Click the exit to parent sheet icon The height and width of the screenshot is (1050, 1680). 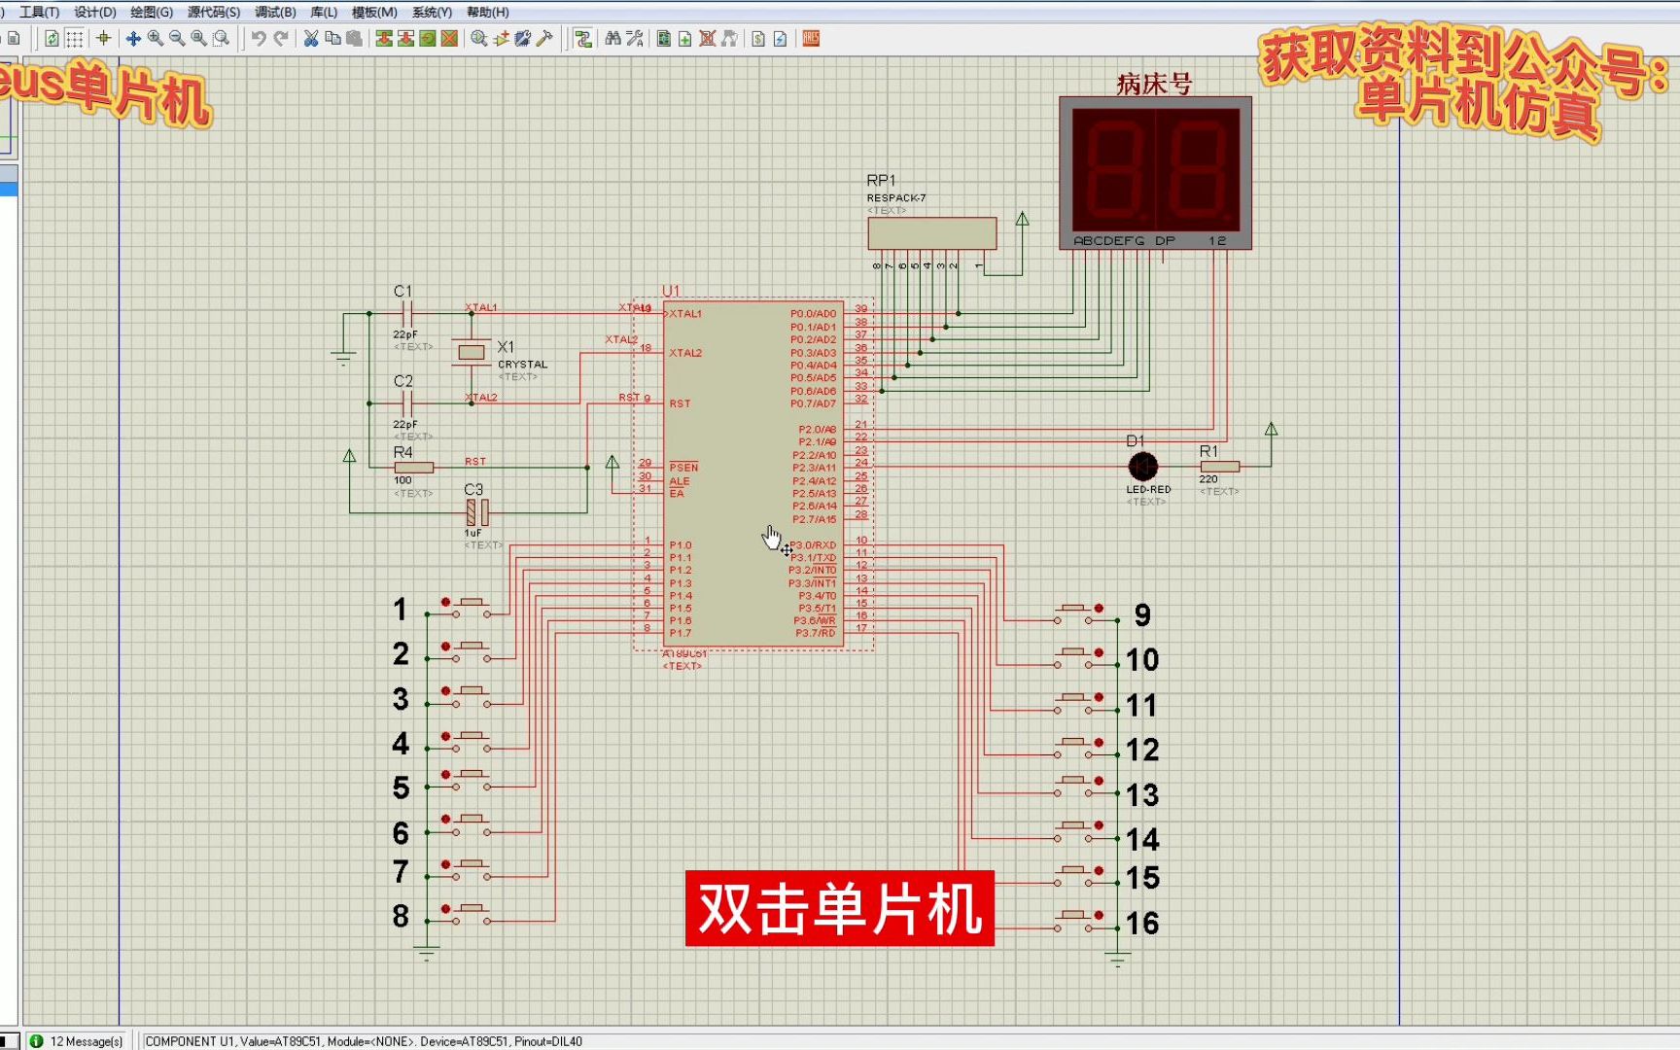(729, 38)
